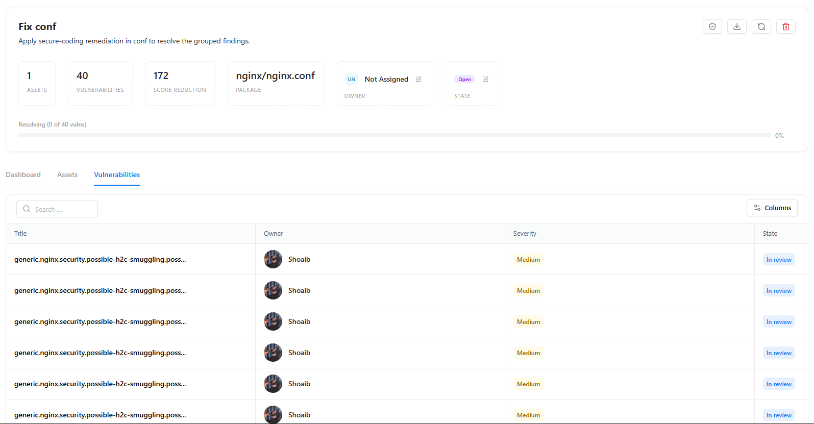Viewport: 814px width, 424px height.
Task: Click the resolving progress bar
Action: 394,135
